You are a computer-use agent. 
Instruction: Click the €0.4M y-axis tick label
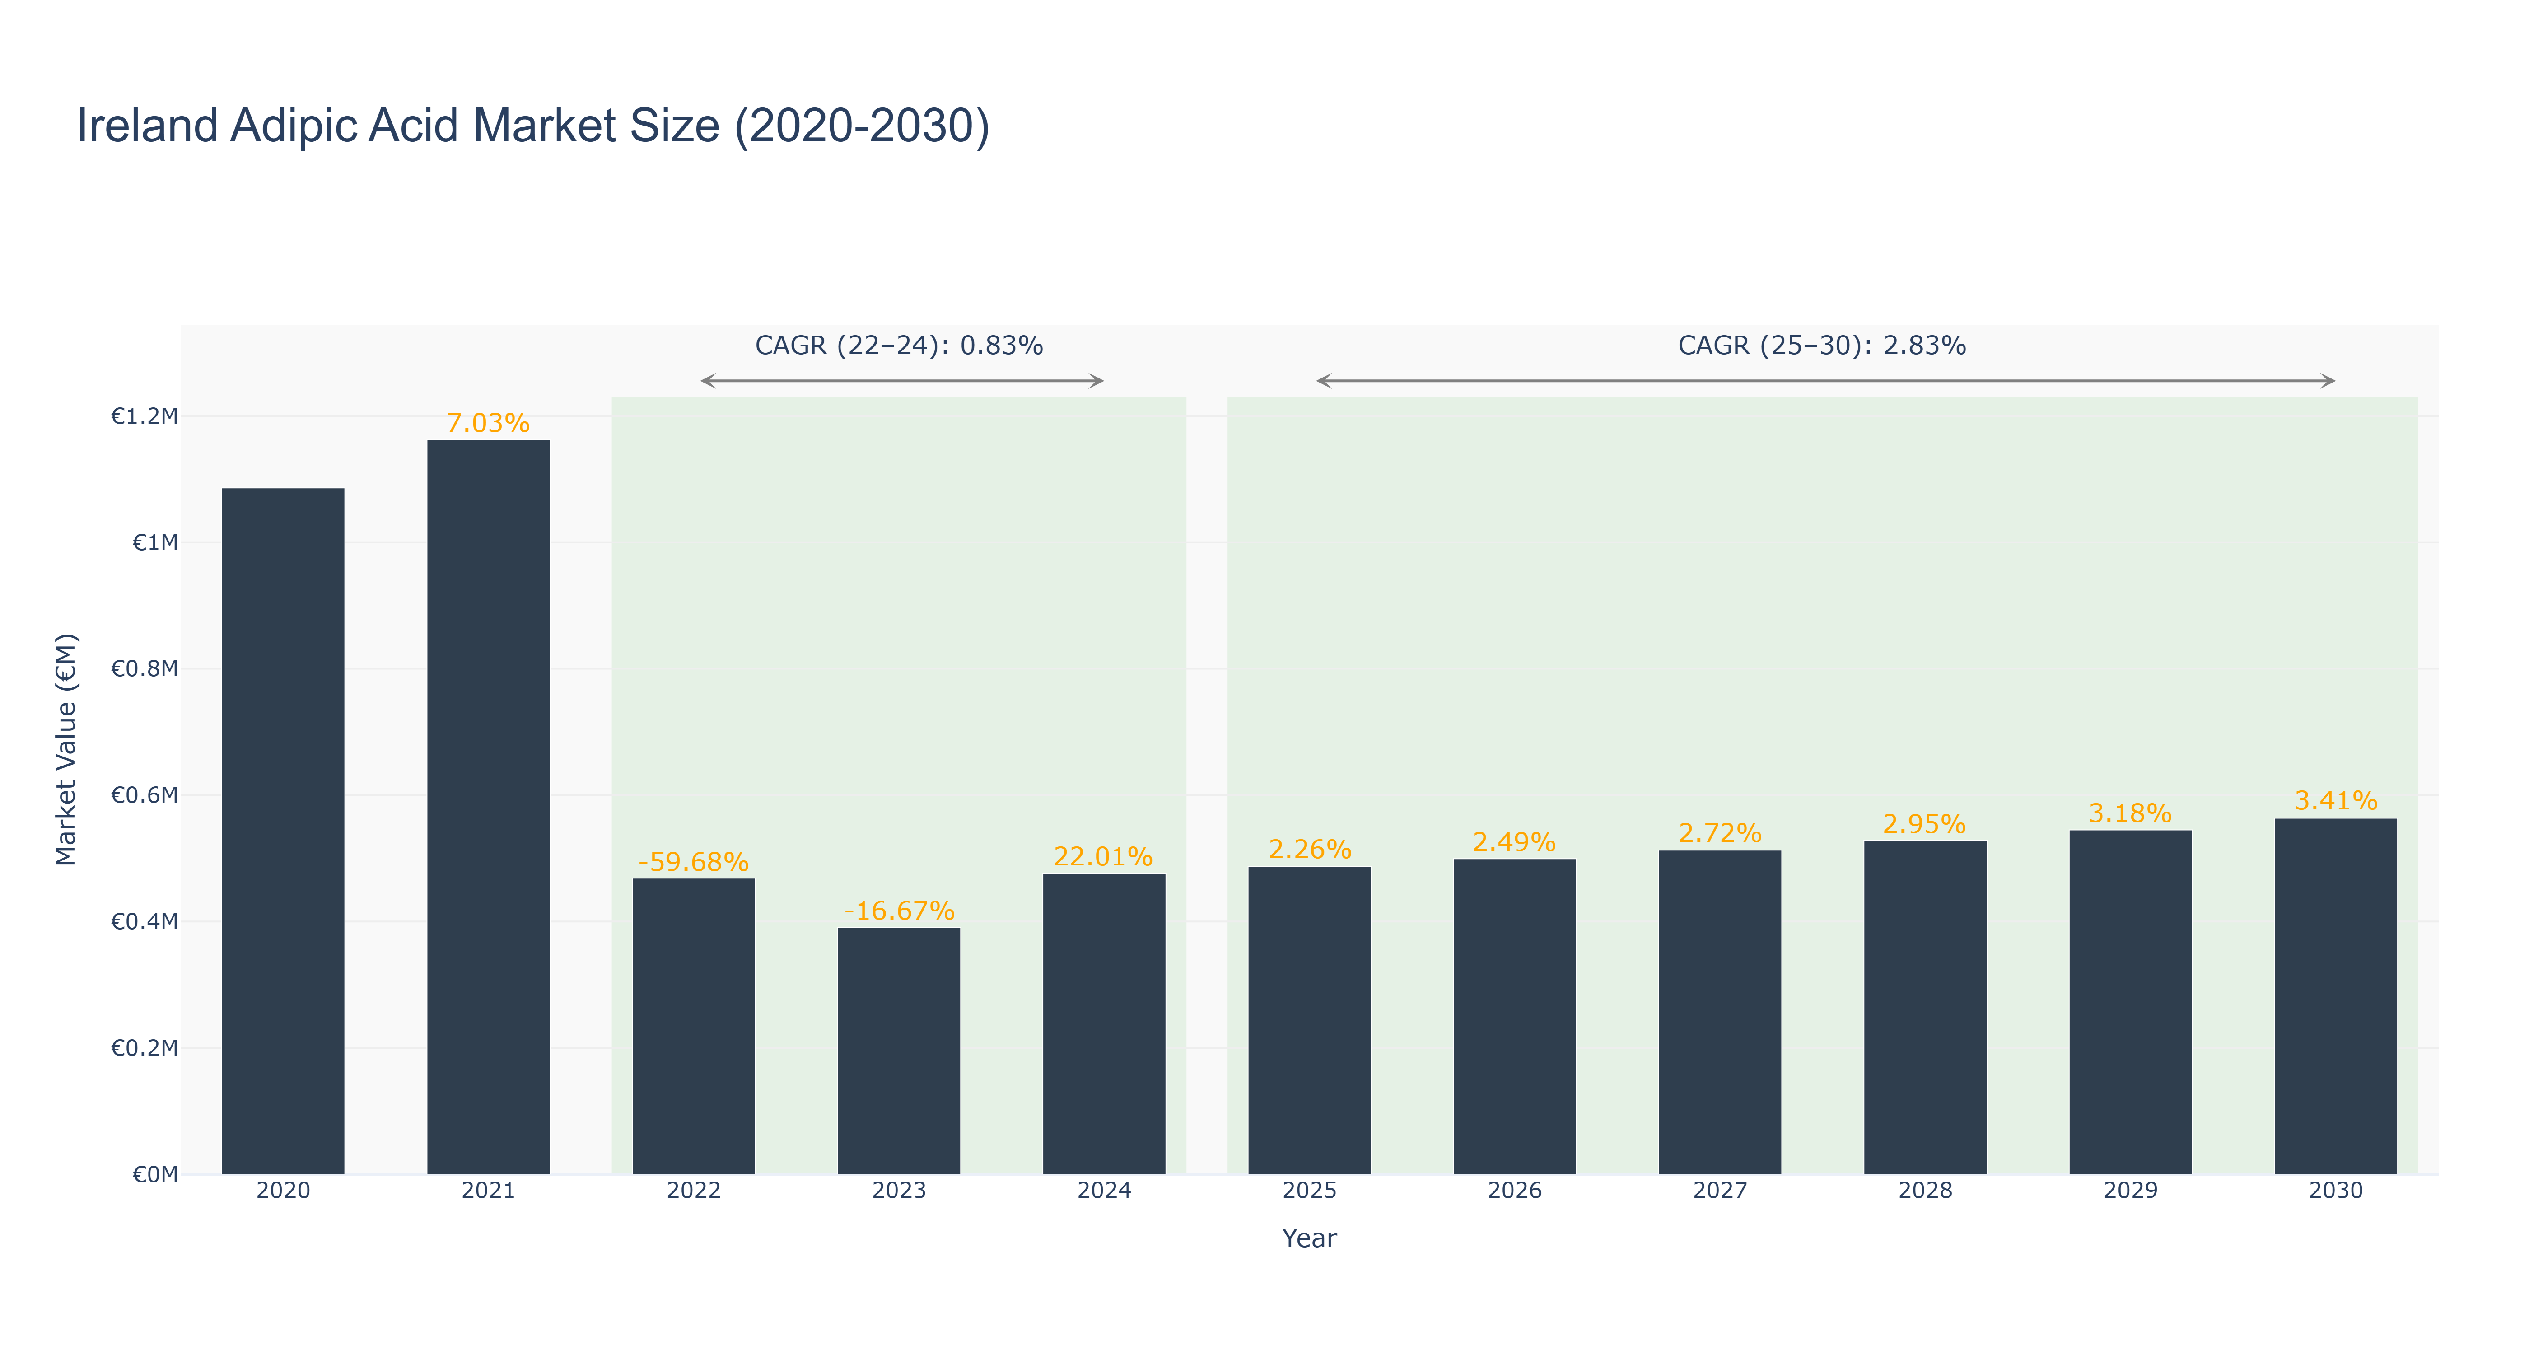pyautogui.click(x=145, y=922)
